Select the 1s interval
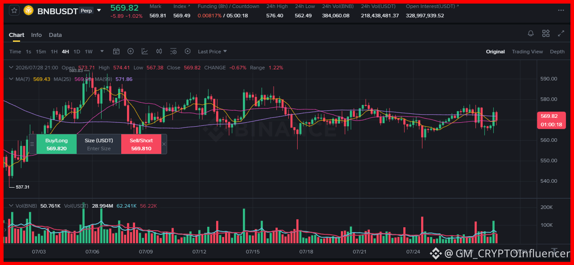The image size is (574, 265). 29,52
